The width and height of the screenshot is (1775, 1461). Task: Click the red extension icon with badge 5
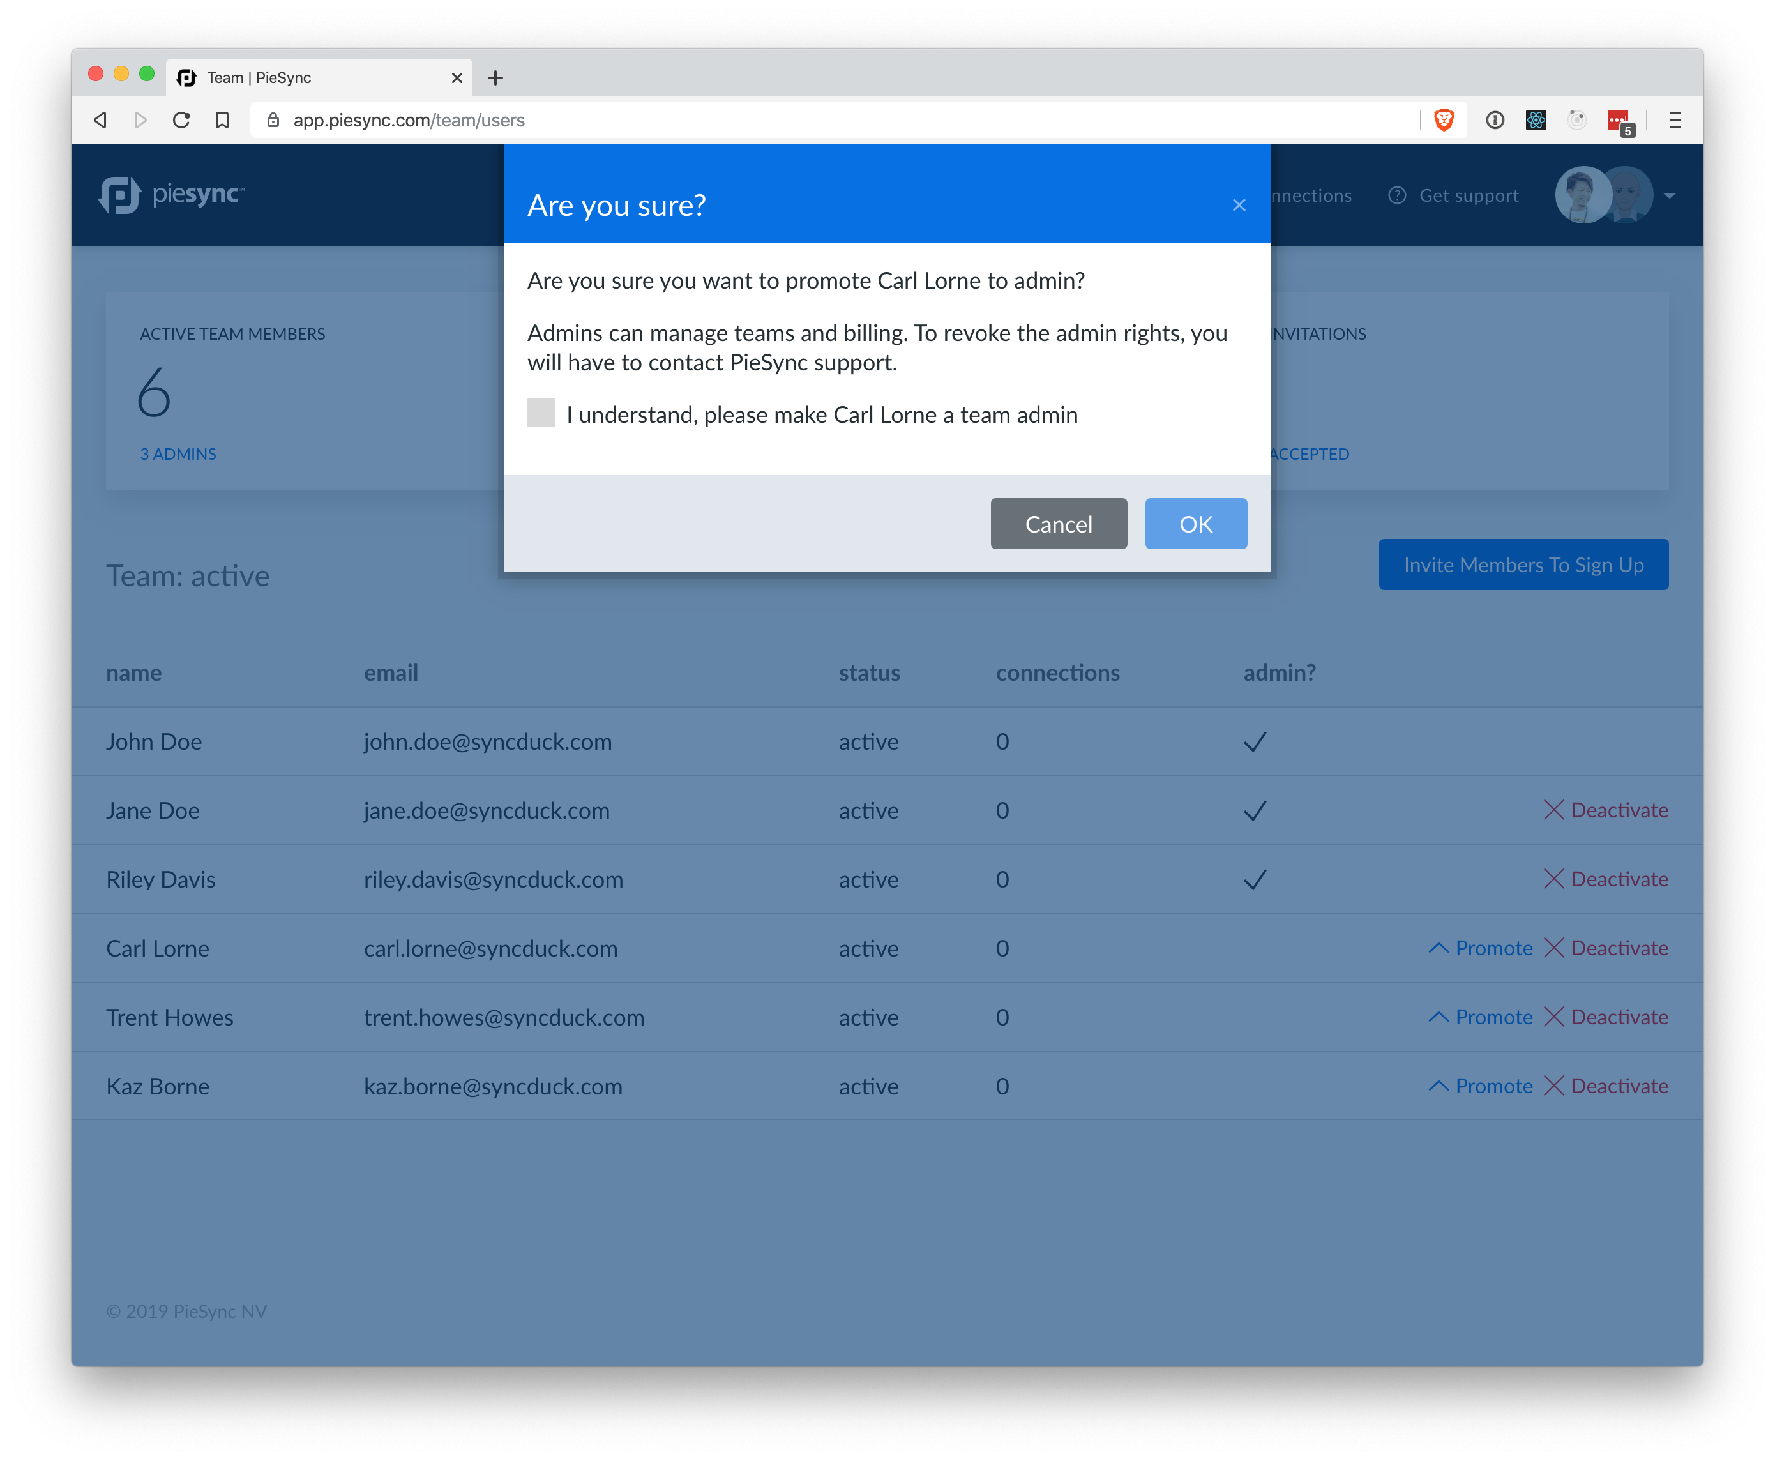coord(1620,122)
